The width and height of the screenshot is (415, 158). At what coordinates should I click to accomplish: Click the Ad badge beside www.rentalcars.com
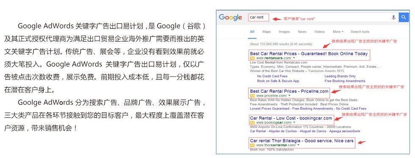pyautogui.click(x=252, y=58)
